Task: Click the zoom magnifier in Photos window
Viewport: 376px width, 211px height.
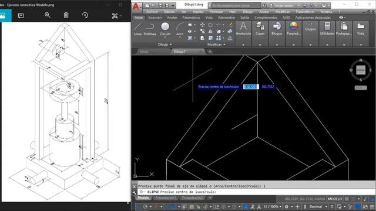Action: 48,15
